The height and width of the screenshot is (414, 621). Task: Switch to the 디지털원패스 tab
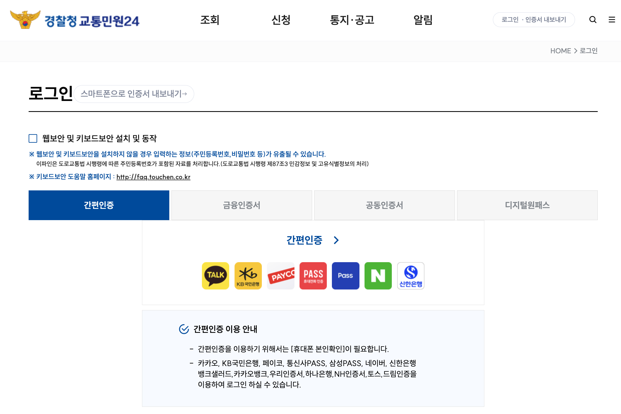[x=527, y=205]
